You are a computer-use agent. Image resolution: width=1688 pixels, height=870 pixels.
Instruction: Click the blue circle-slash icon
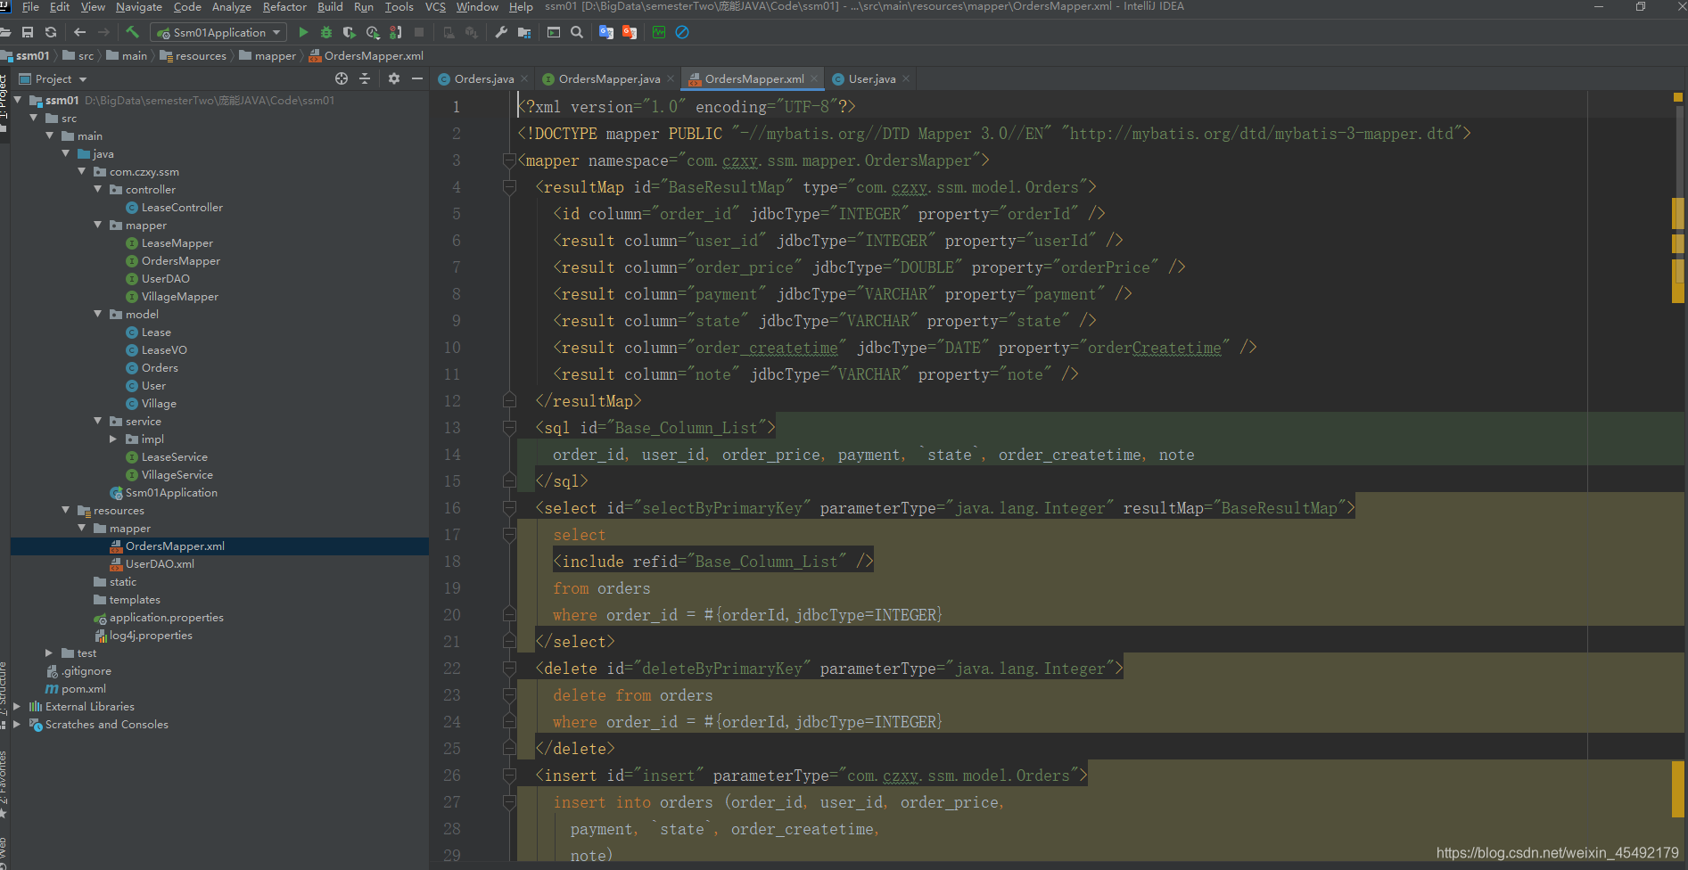(x=682, y=32)
